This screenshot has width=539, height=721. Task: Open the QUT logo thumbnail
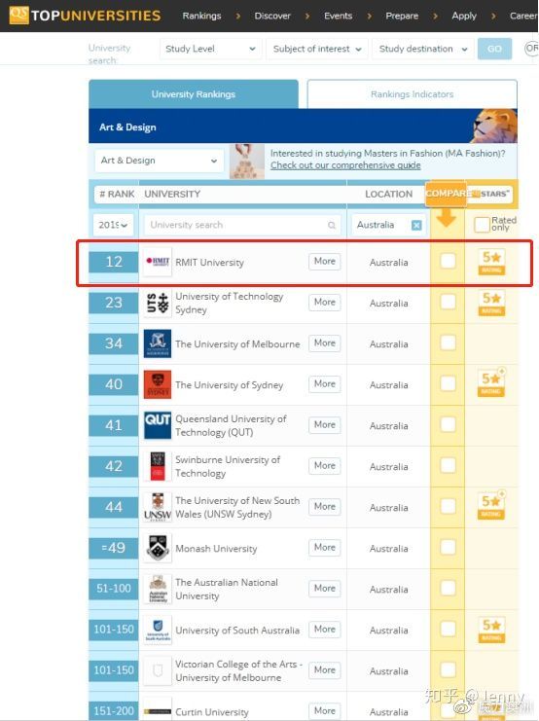[x=158, y=425]
